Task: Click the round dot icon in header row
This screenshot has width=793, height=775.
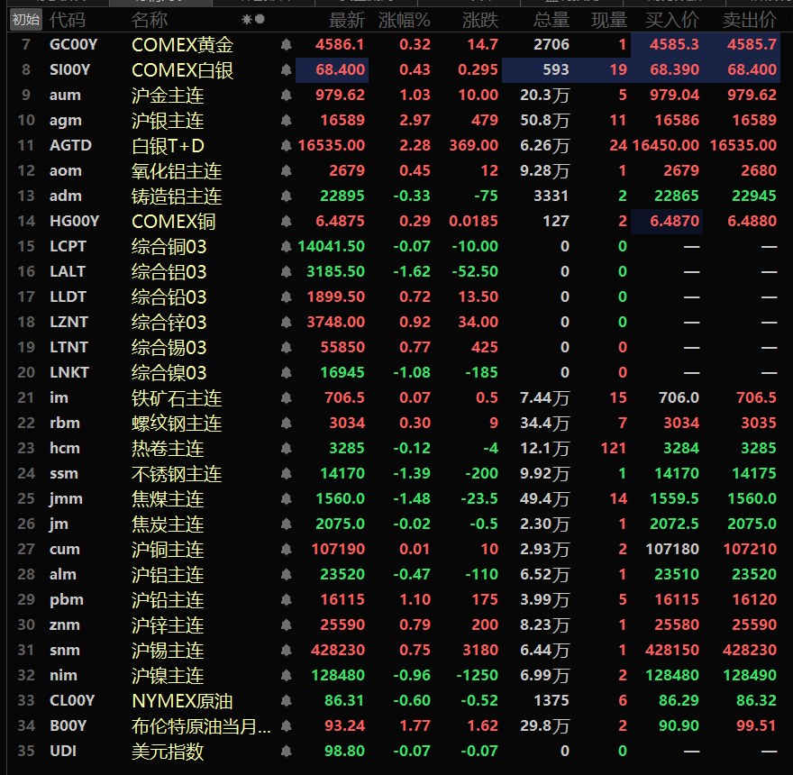Action: tap(260, 19)
